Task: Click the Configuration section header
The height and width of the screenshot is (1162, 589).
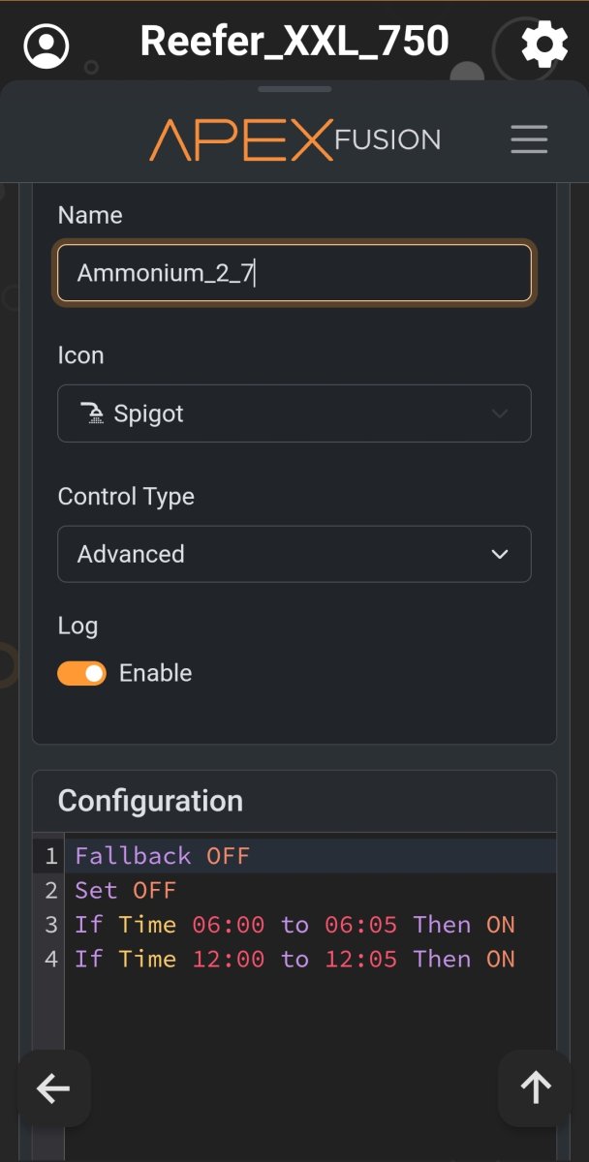Action: click(150, 801)
